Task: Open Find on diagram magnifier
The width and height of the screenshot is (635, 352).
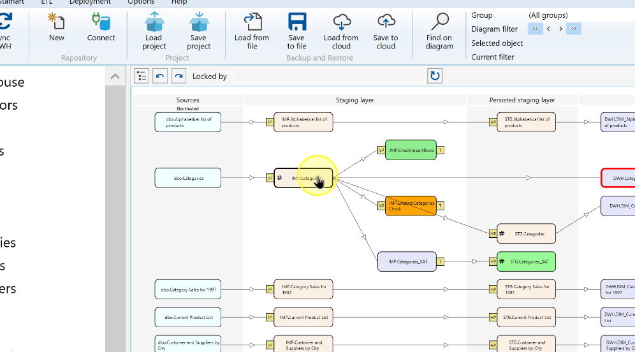Action: (439, 22)
